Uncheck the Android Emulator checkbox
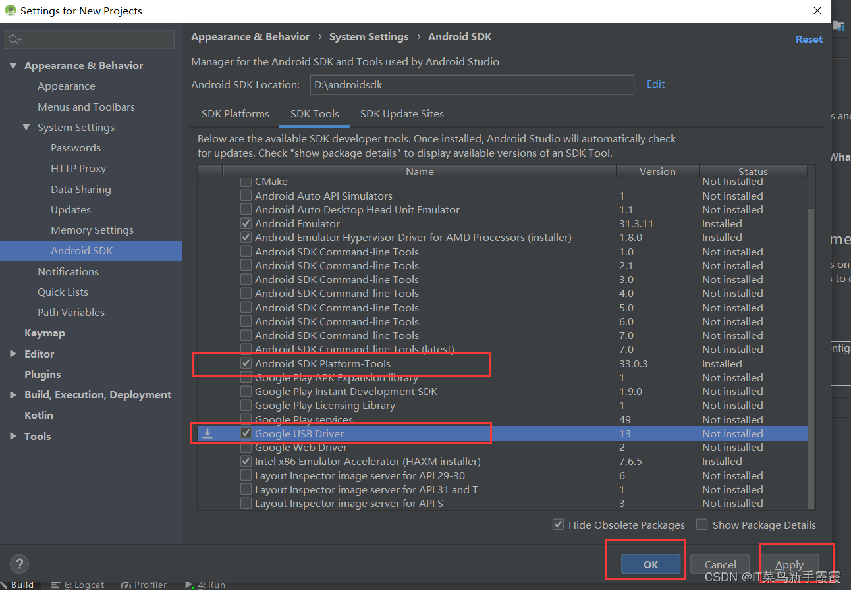Screen dimensions: 851x590 (x=246, y=223)
